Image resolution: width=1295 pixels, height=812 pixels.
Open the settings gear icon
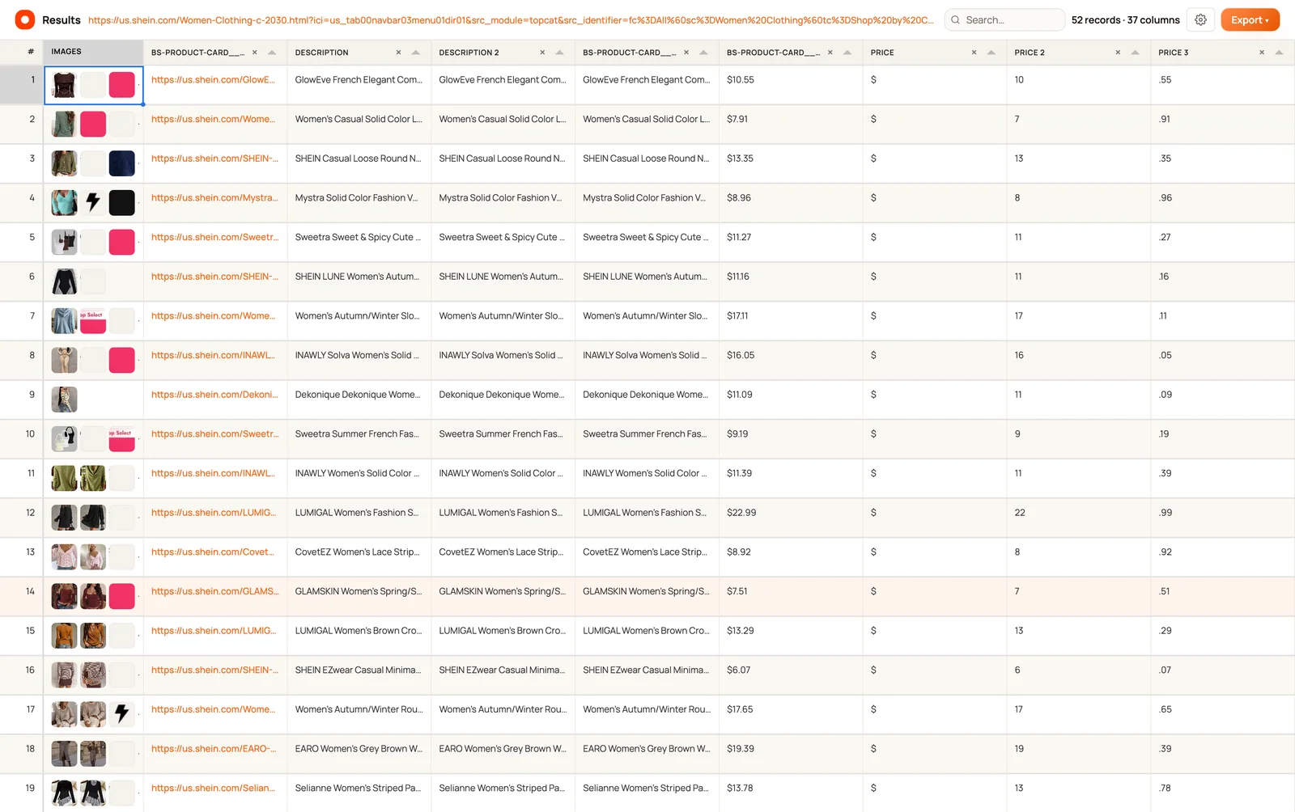(1201, 20)
